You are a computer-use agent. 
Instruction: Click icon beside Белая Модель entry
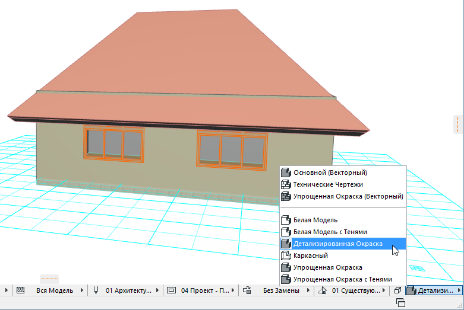click(x=286, y=220)
